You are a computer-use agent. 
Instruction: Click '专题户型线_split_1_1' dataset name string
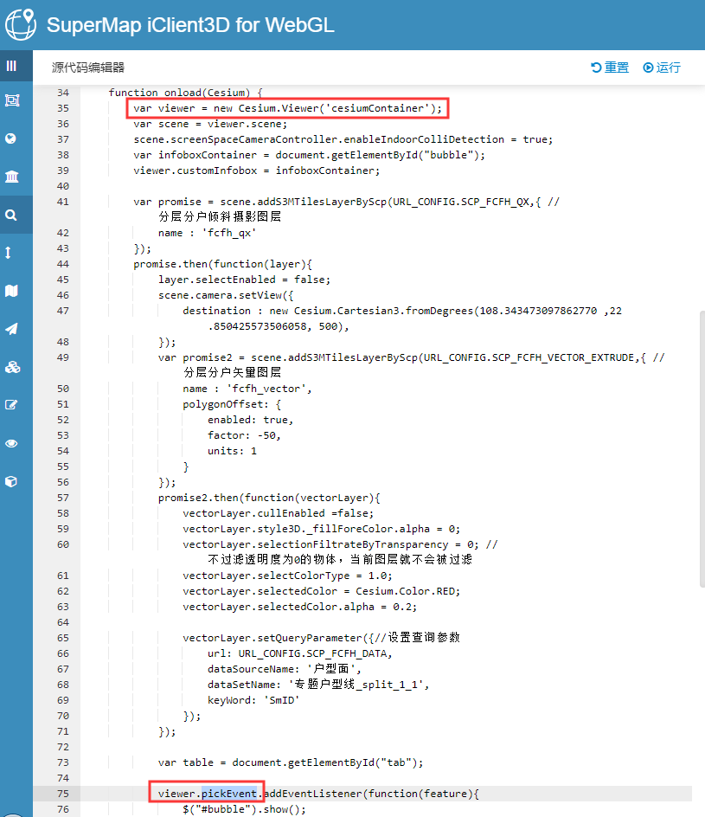(x=356, y=684)
